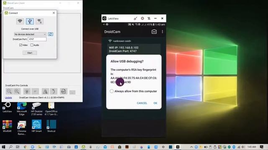Viewport: 268px width, 150px height.
Task: Click the save JPG snapshot control
Action: click(x=63, y=92)
